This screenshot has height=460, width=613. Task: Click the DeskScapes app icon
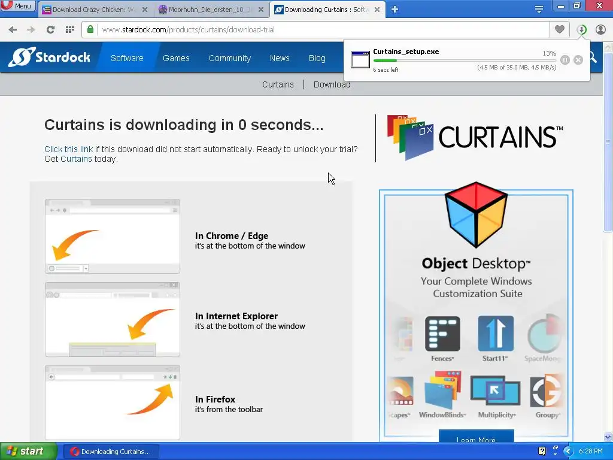click(400, 391)
